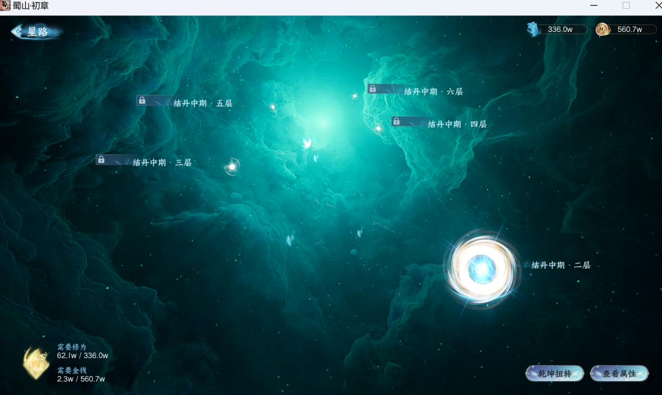Click the 蜀山·初章 app icon in title bar
This screenshot has width=662, height=395.
[6, 5]
